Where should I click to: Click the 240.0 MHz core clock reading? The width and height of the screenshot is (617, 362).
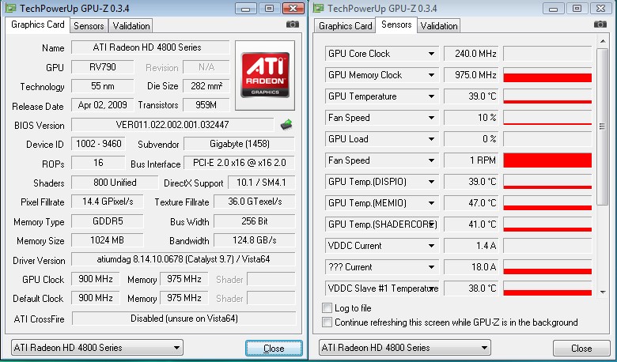pyautogui.click(x=471, y=54)
